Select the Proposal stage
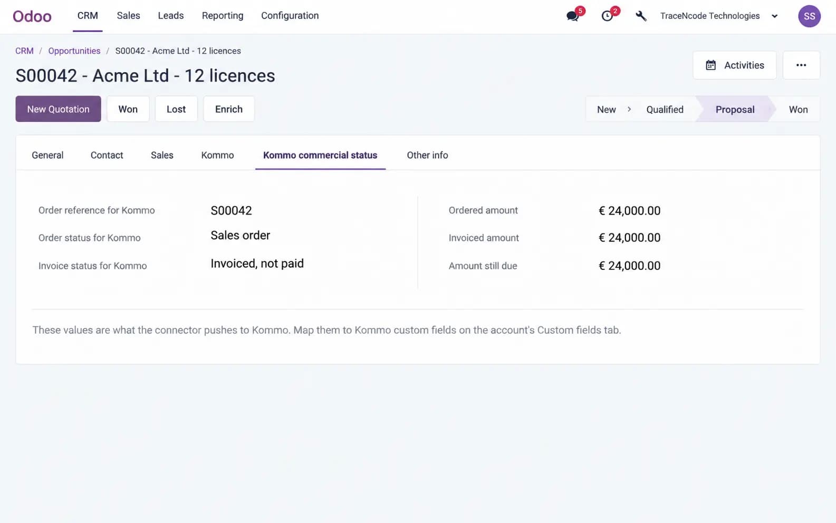 (x=735, y=109)
